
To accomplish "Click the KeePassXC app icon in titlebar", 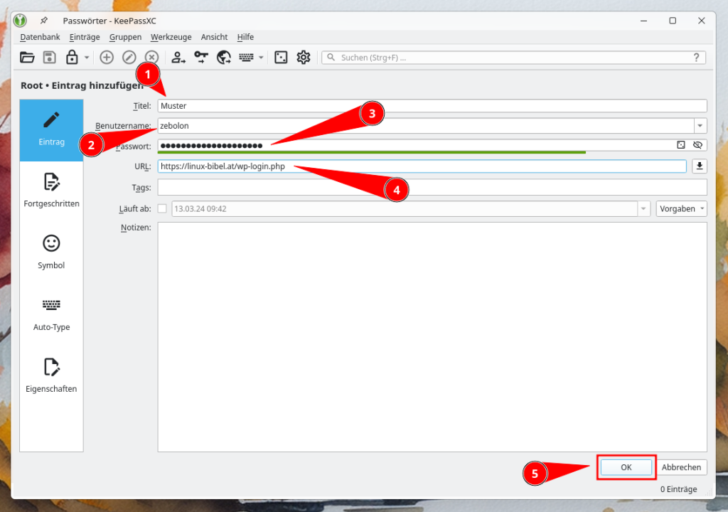I will coord(20,21).
